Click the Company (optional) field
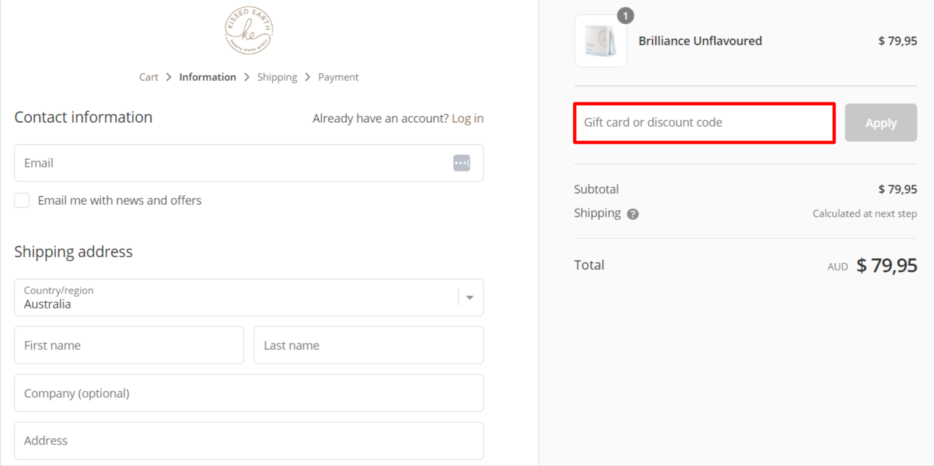This screenshot has width=934, height=466. [x=249, y=393]
